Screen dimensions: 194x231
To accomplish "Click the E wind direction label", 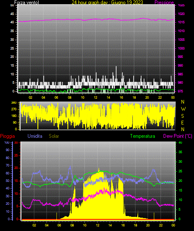I will point(182,122).
